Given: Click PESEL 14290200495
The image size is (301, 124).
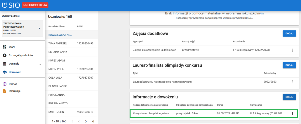Looking at the screenshot, I should (85, 44).
